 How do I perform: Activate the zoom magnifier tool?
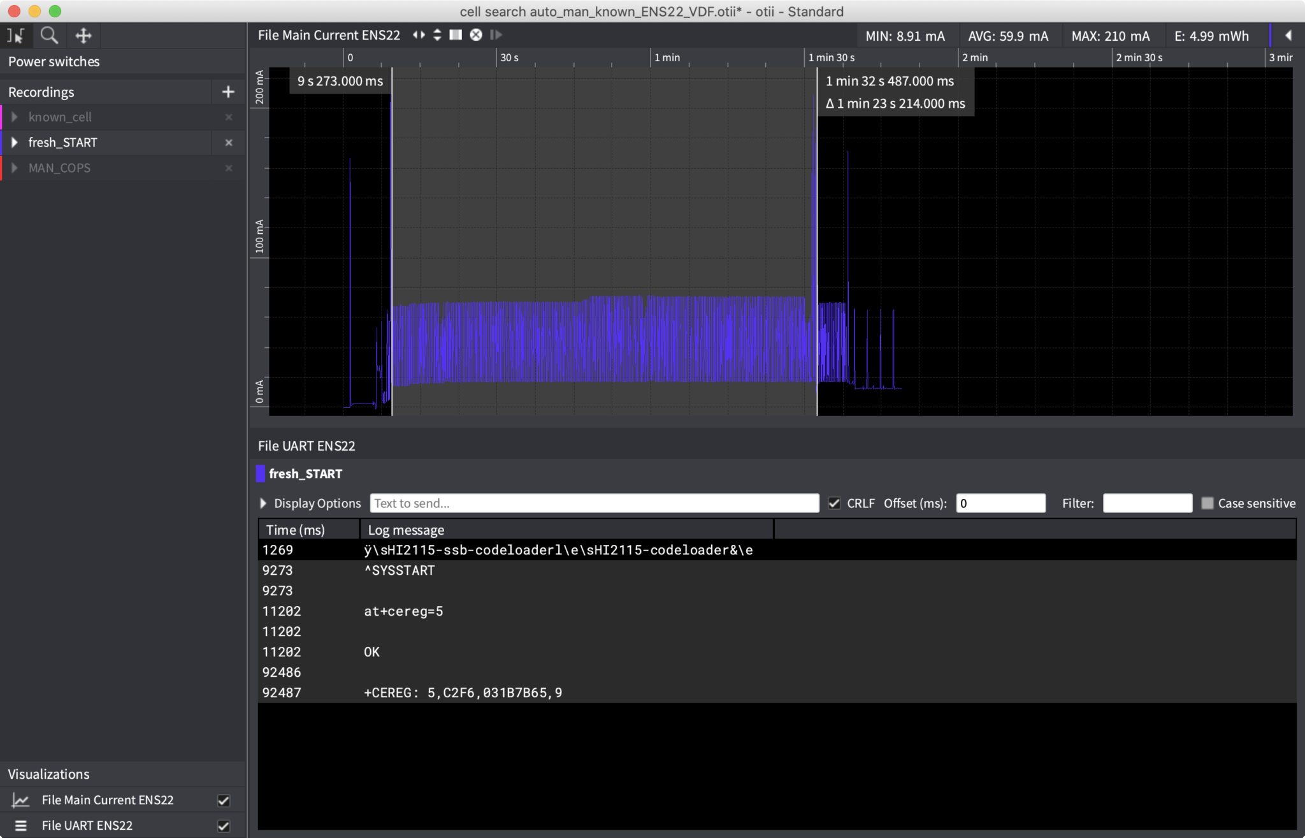pyautogui.click(x=49, y=36)
